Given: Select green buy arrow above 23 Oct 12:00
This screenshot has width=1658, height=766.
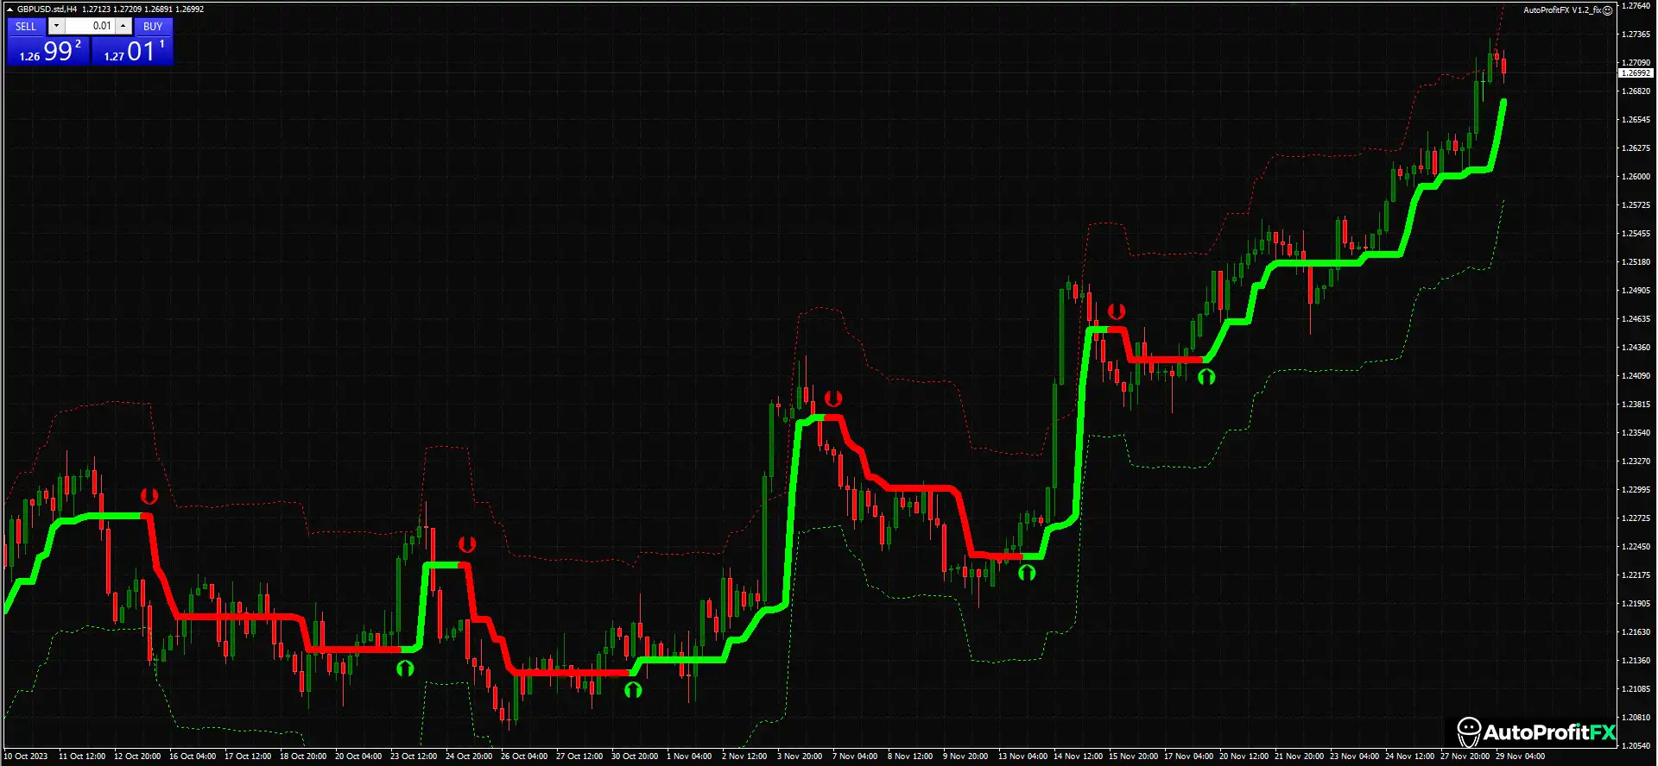Looking at the screenshot, I should [x=405, y=668].
